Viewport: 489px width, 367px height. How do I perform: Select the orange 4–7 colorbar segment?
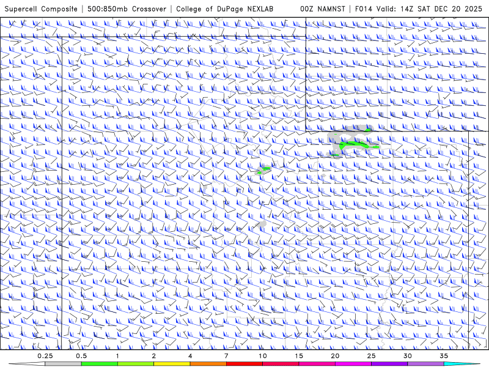pyautogui.click(x=208, y=364)
